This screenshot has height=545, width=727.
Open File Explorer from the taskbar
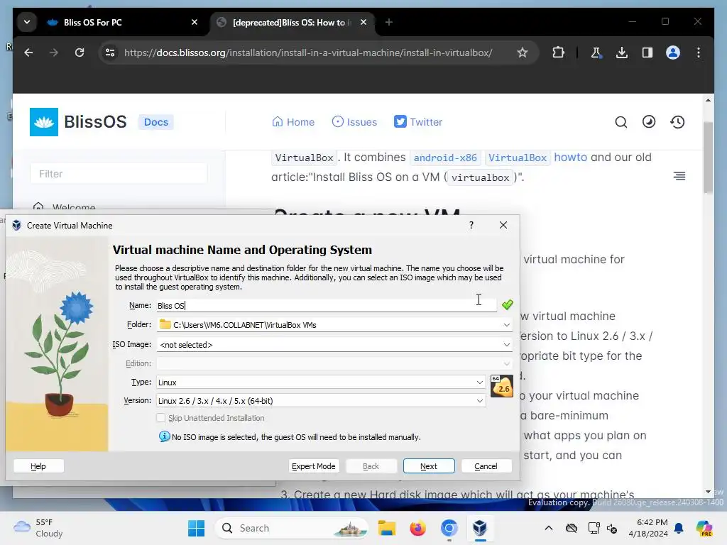coord(387,528)
